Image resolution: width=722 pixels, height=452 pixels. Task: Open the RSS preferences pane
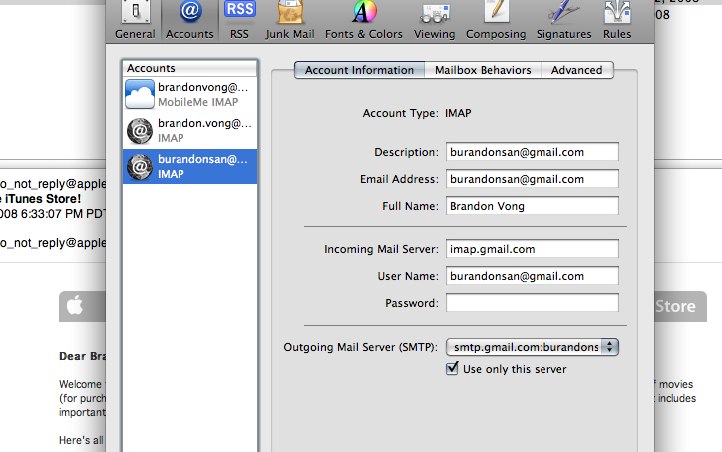pyautogui.click(x=239, y=21)
